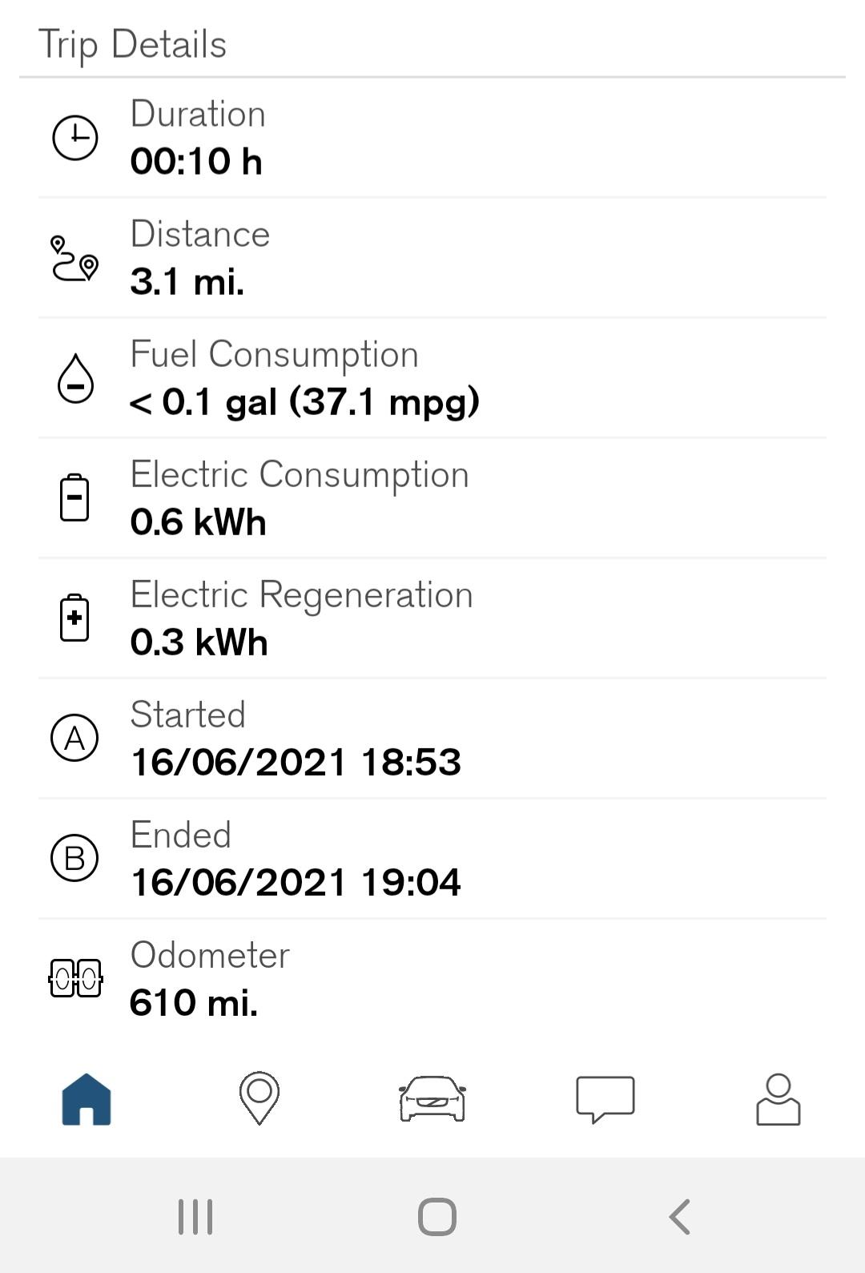This screenshot has height=1273, width=865.
Task: Tap the Odometer icon
Action: [x=75, y=978]
